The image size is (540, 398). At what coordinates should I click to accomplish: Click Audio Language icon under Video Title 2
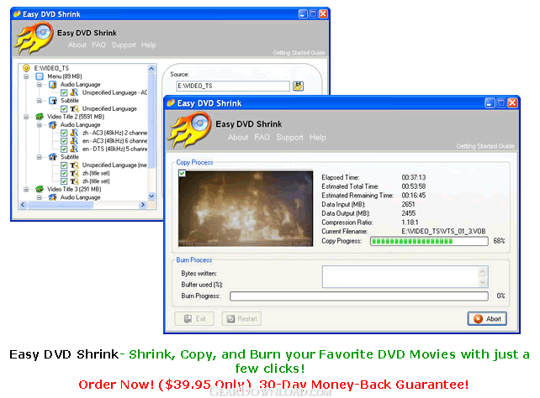tap(53, 124)
